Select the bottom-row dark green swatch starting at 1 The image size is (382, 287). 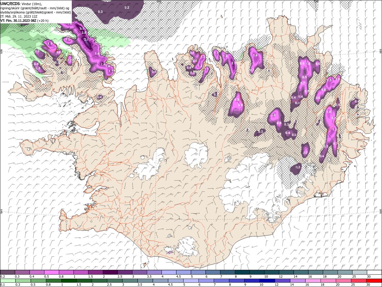[x=69, y=281]
